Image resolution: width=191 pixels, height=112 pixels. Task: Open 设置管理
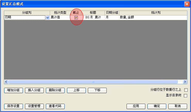click(34, 106)
